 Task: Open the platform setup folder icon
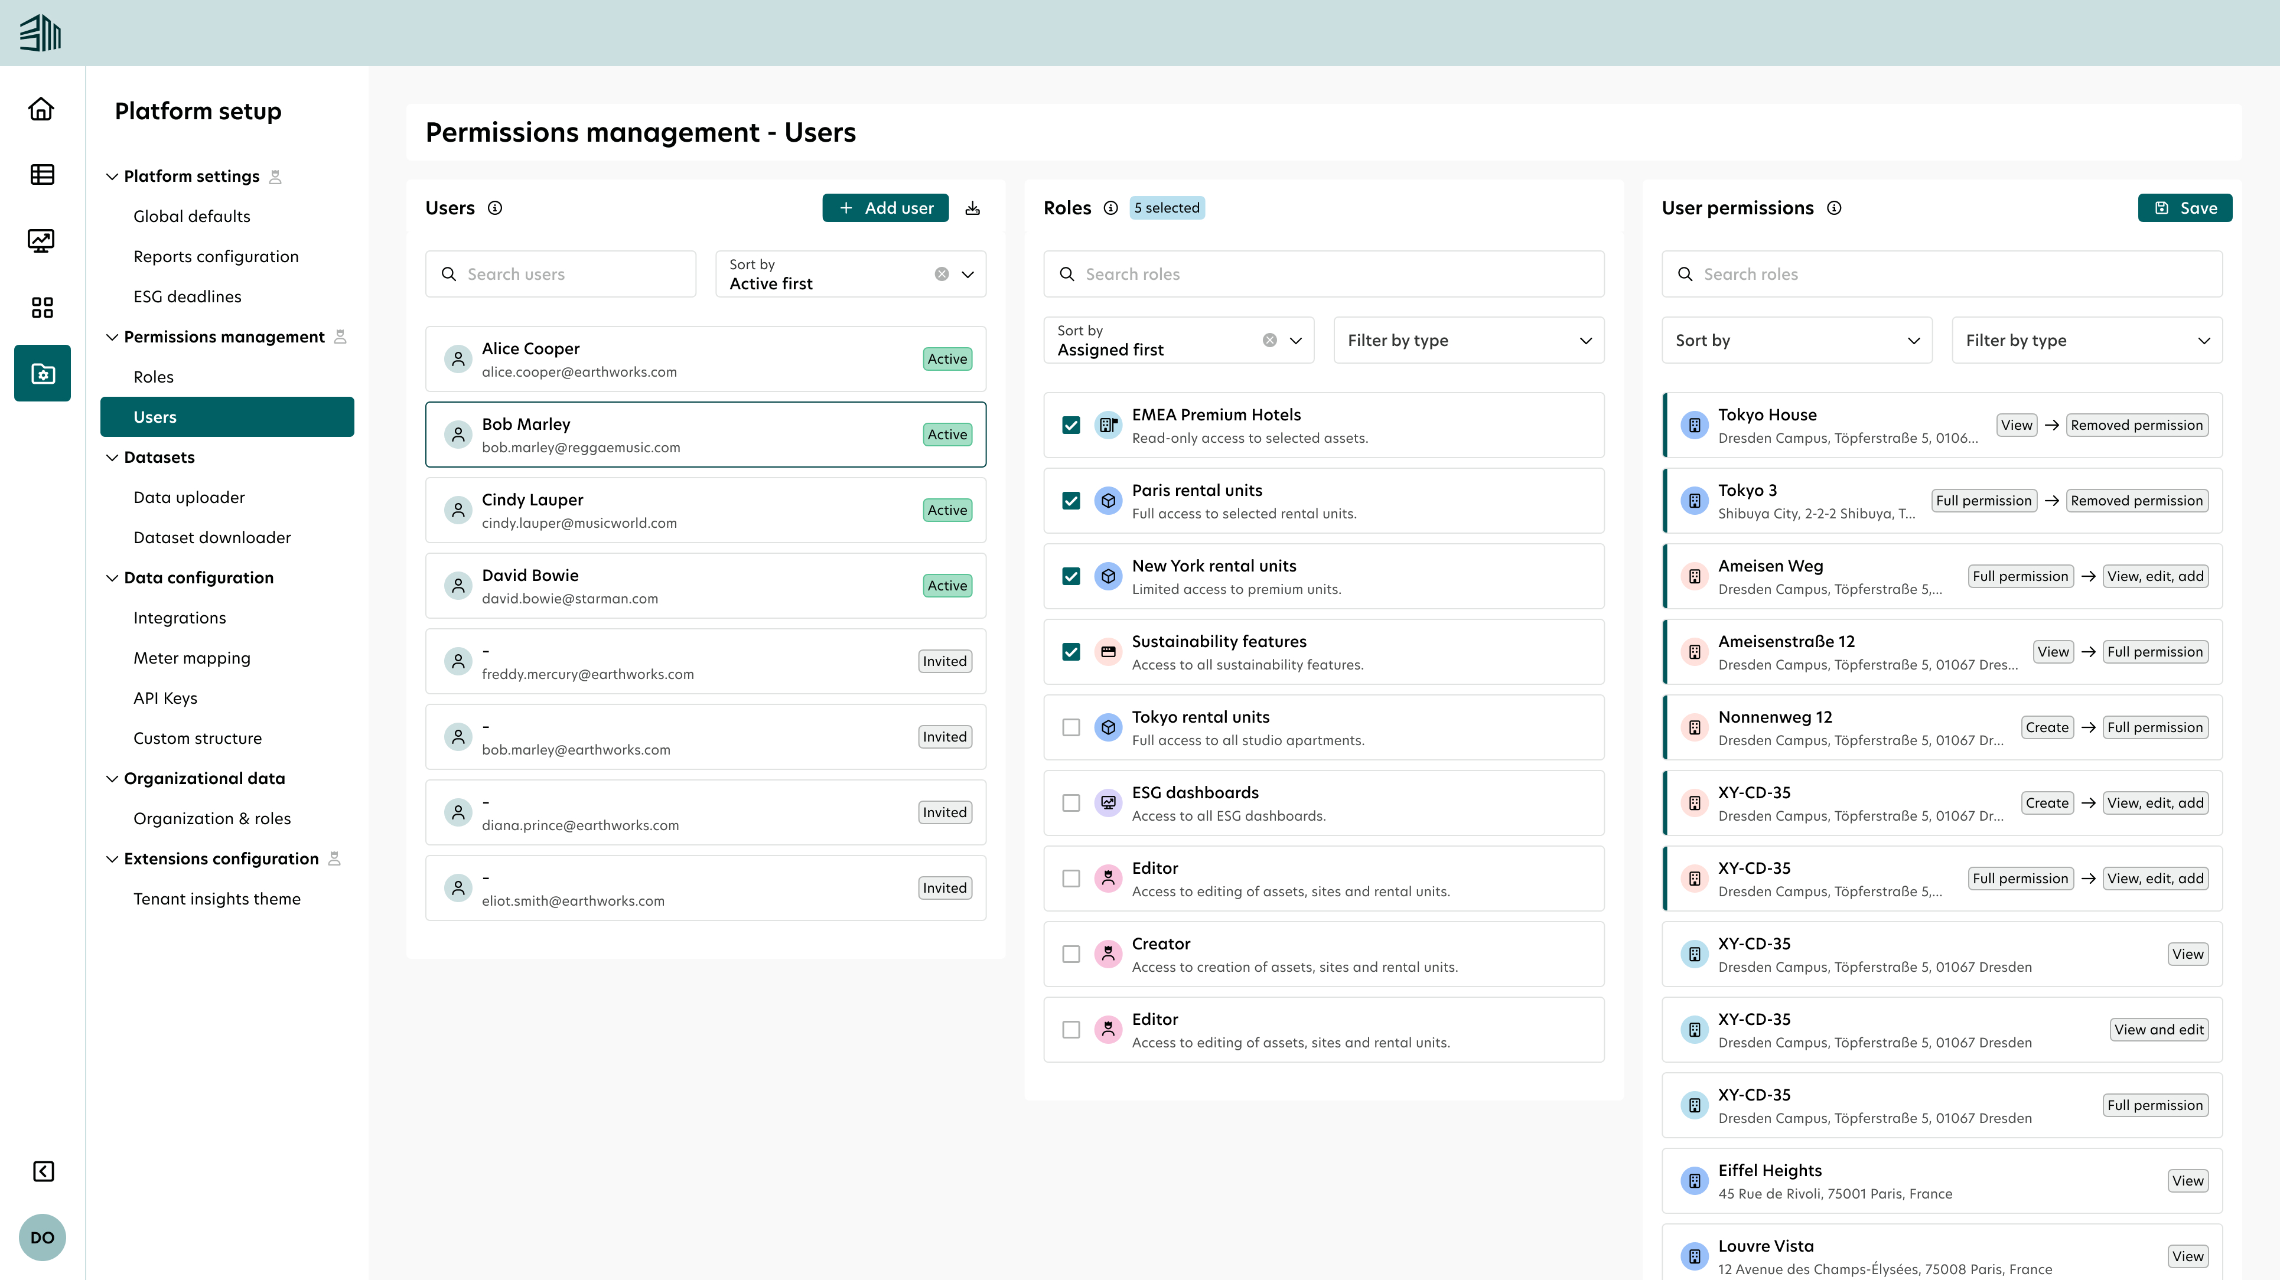click(x=41, y=373)
